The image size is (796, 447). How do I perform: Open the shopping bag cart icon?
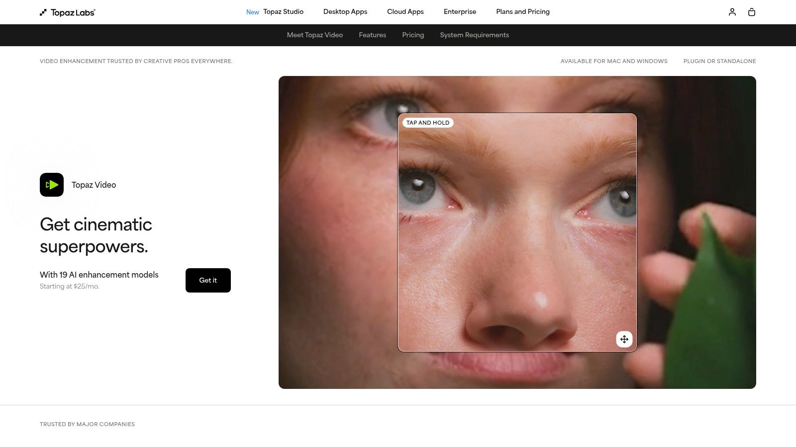[x=752, y=12]
